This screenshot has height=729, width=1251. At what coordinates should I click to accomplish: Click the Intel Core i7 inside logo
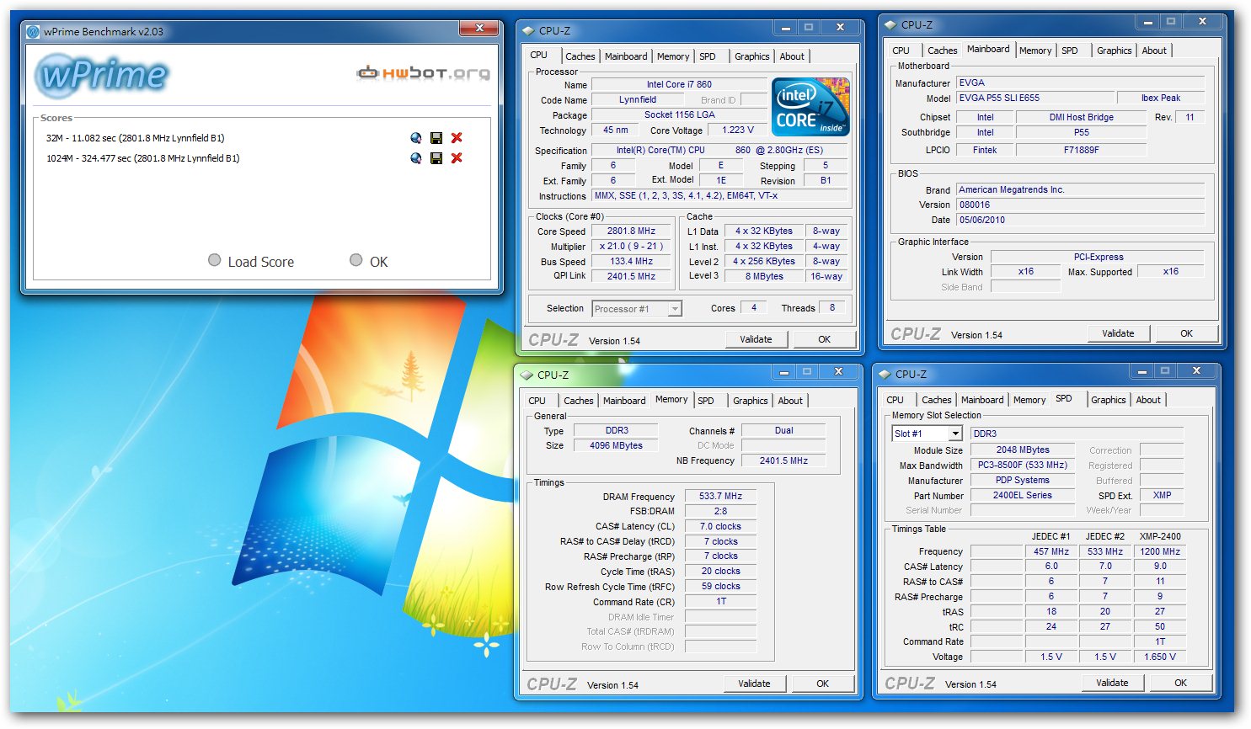coord(810,107)
